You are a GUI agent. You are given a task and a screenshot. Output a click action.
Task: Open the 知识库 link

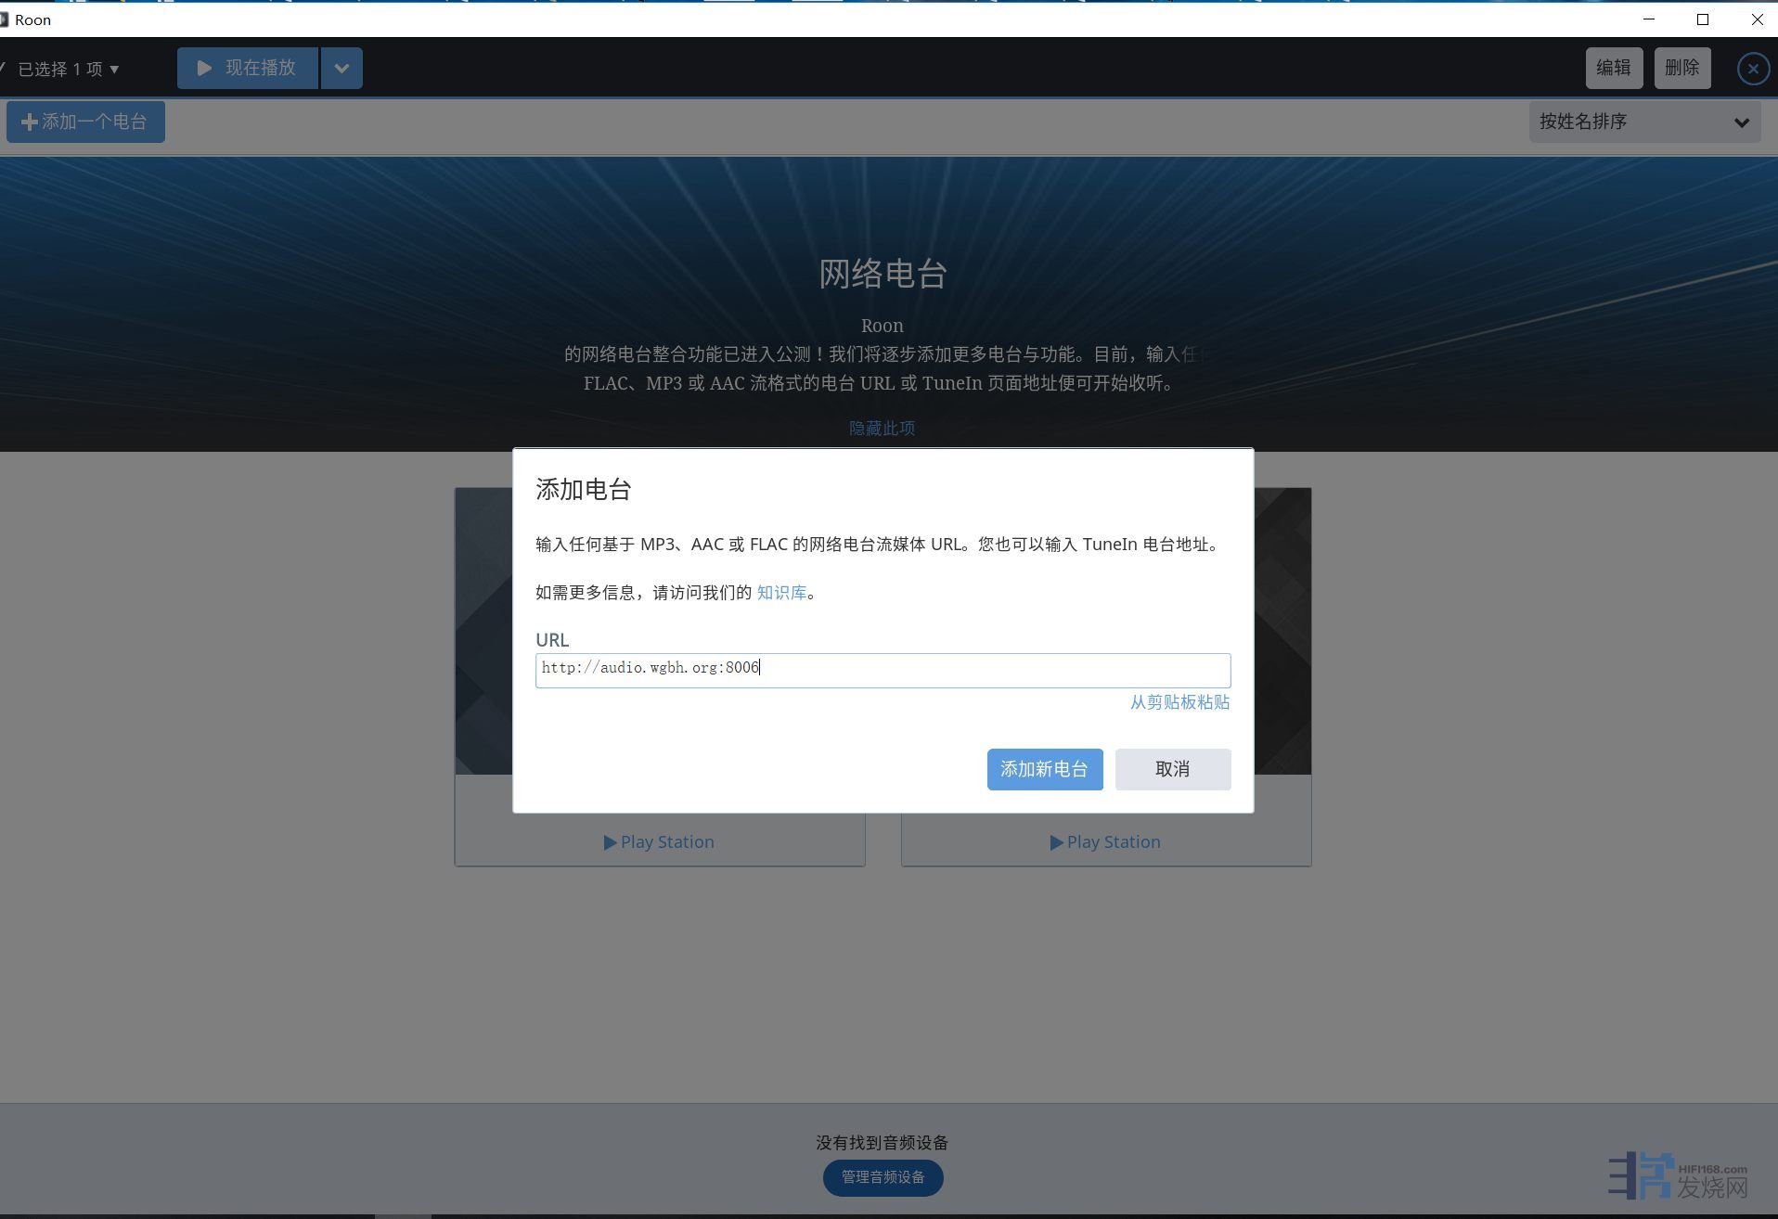coord(781,593)
